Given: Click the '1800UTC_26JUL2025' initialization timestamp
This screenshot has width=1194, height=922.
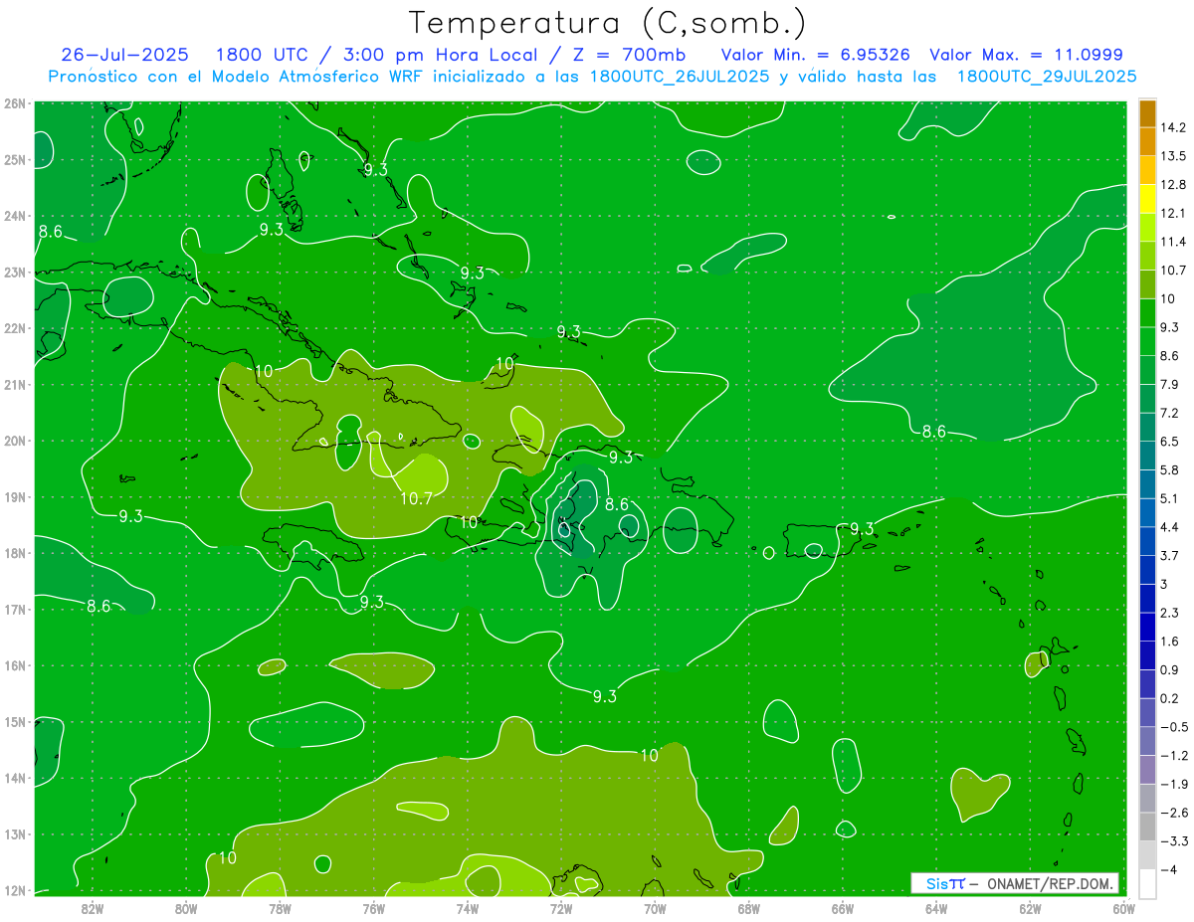Looking at the screenshot, I should pyautogui.click(x=680, y=76).
